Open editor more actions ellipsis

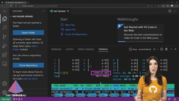point(175,11)
